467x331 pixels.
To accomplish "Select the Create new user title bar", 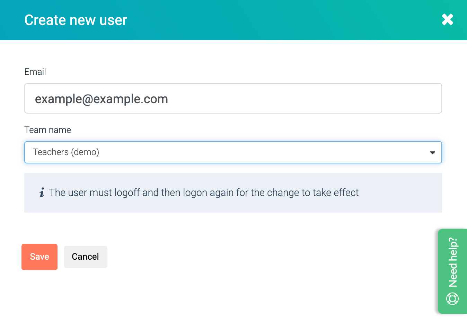I will coord(75,20).
